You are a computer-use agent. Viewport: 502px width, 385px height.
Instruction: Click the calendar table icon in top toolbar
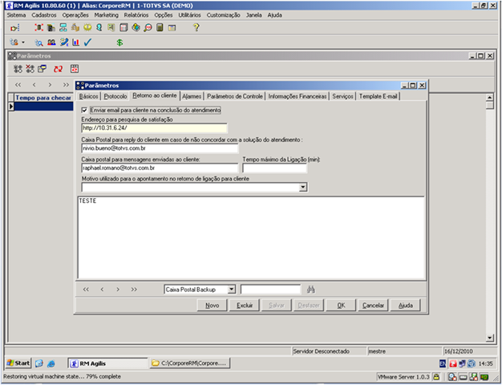point(172,27)
